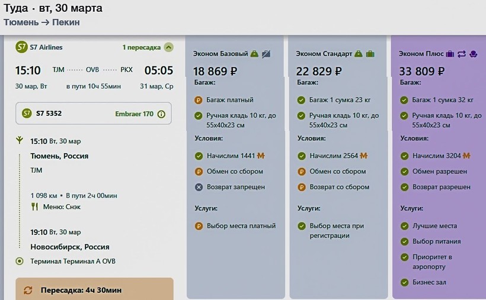Click the S7 logo beside flight 5352
Screen dimensions: 486x300
coord(27,114)
